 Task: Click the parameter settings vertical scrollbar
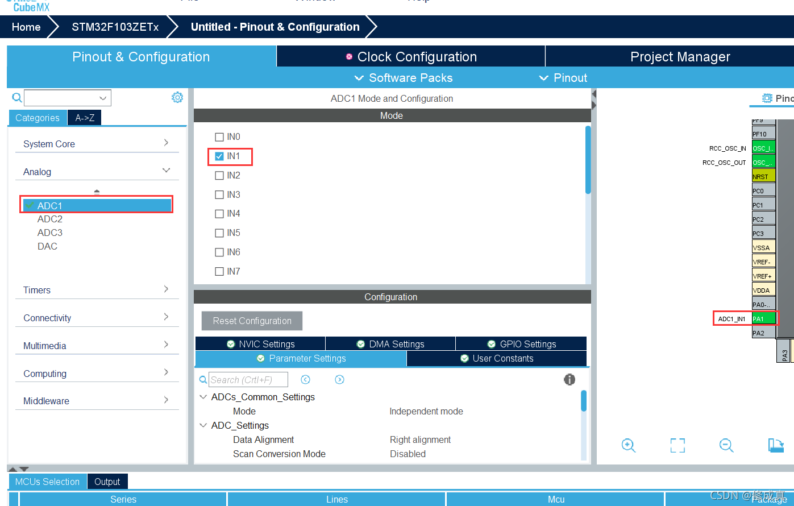584,400
